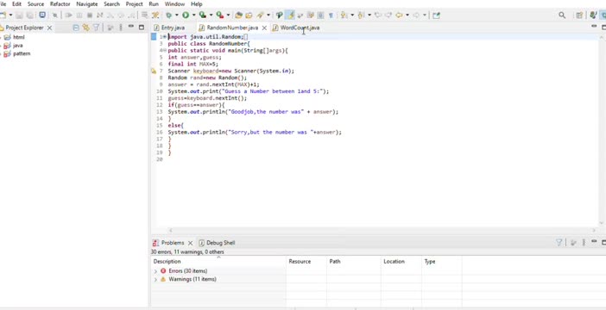
Task: Toggle Show Whitespace Characters pilcrow icon
Action: tap(331, 15)
